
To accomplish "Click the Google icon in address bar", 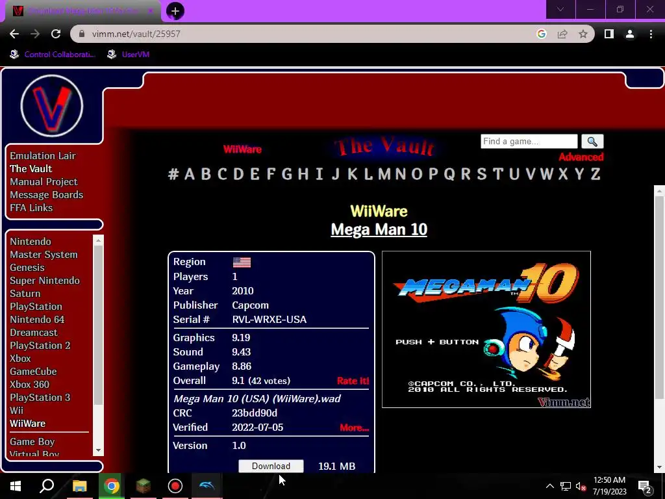I will pyautogui.click(x=541, y=34).
